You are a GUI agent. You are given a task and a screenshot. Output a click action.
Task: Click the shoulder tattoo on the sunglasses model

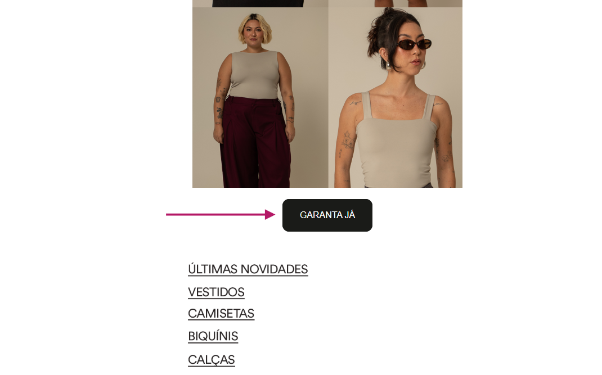click(x=355, y=103)
